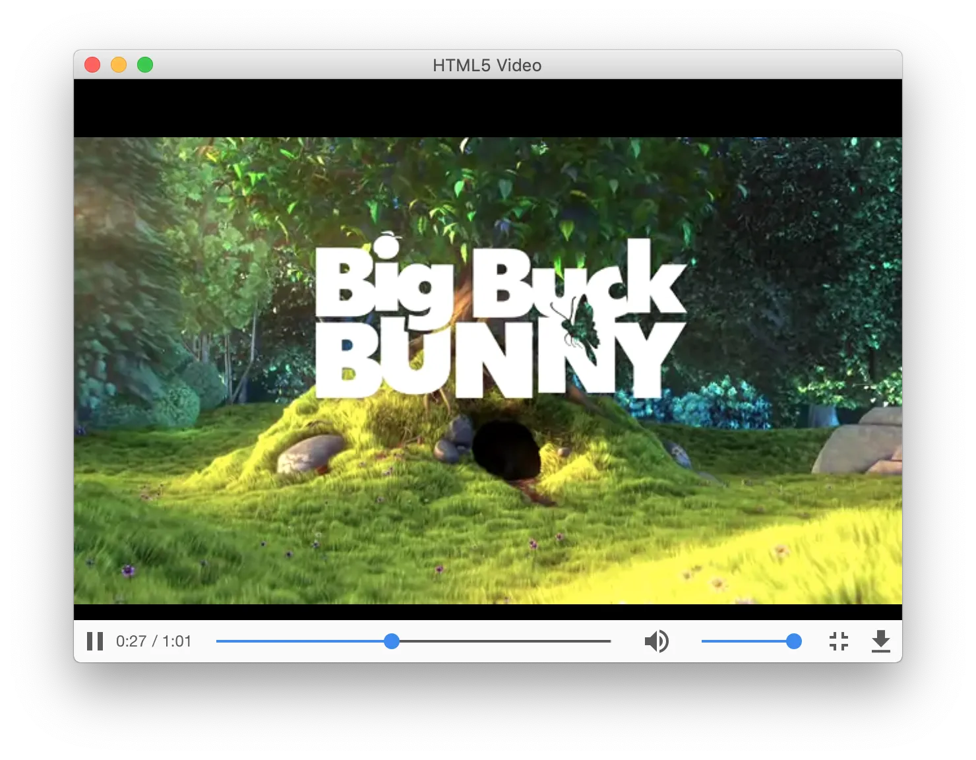Close the HTML5 Video window

pos(92,65)
